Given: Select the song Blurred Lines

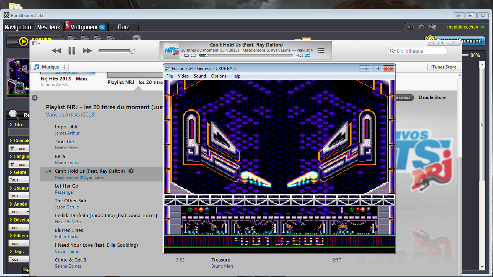Looking at the screenshot, I should click(69, 230).
